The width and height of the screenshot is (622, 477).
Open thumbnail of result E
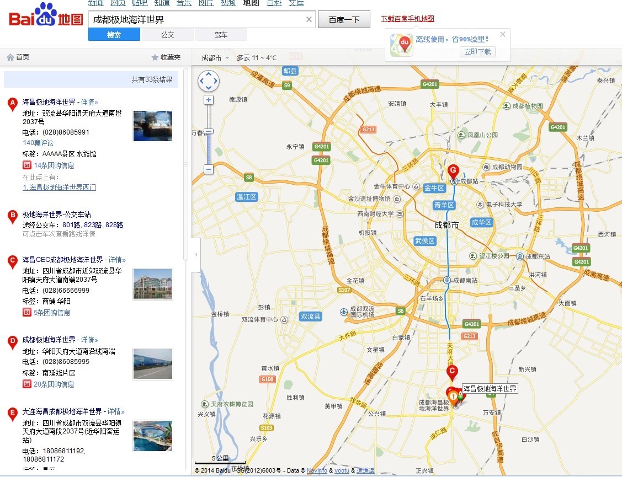tap(153, 436)
